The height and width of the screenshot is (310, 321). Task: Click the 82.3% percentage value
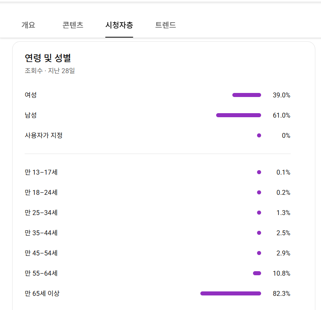281,293
